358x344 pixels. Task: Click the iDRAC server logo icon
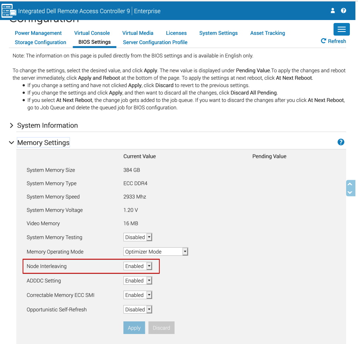pyautogui.click(x=9, y=11)
